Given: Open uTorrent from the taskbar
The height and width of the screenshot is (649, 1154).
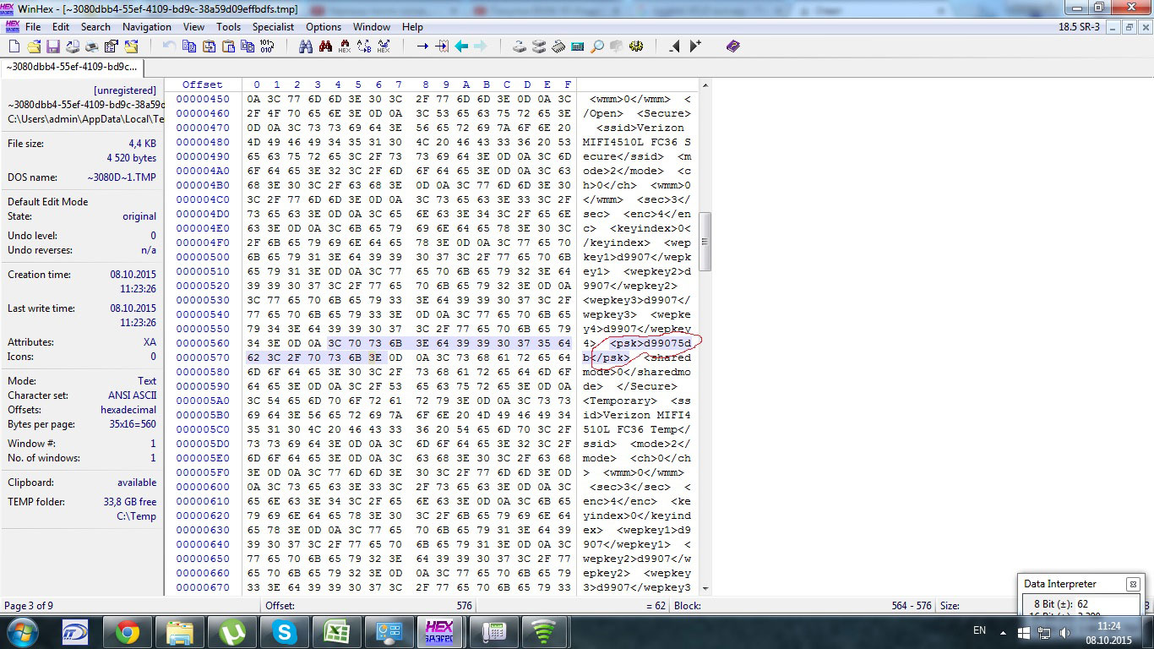Looking at the screenshot, I should point(231,632).
